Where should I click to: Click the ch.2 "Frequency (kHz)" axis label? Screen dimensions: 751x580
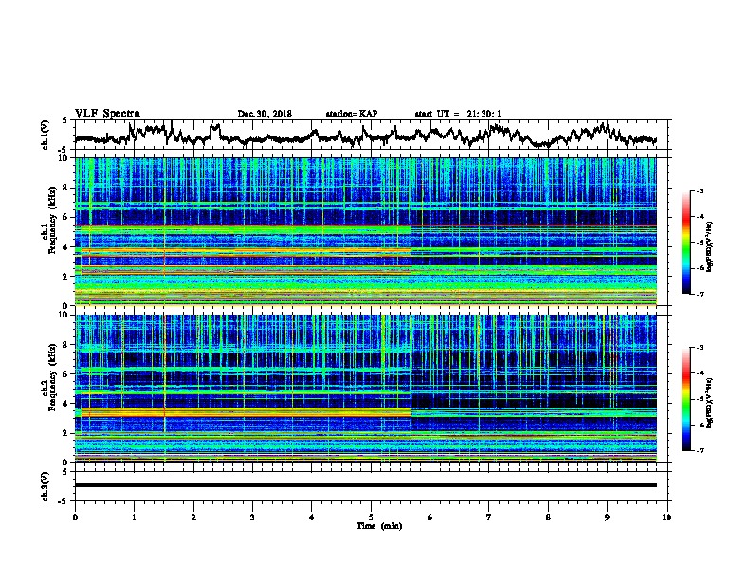click(52, 377)
